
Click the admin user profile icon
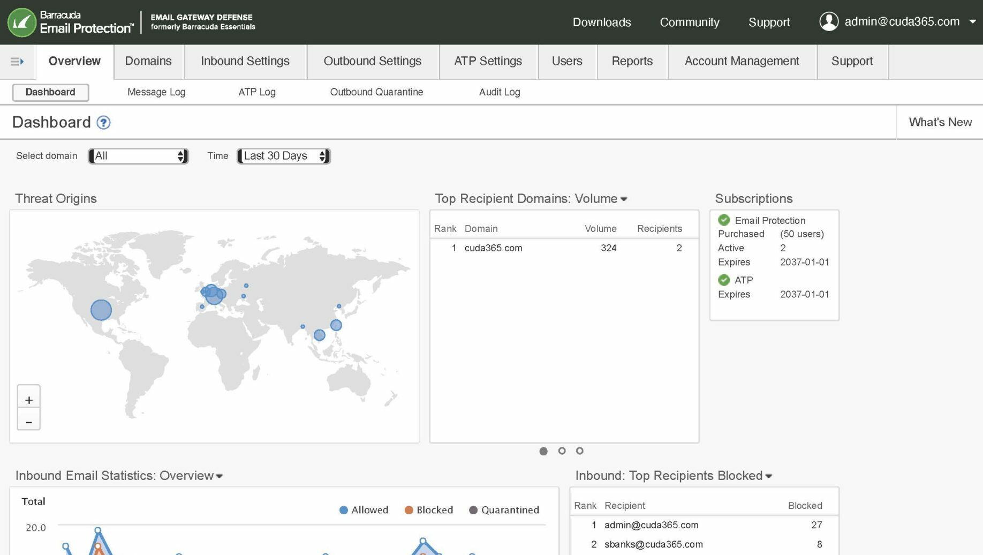829,21
